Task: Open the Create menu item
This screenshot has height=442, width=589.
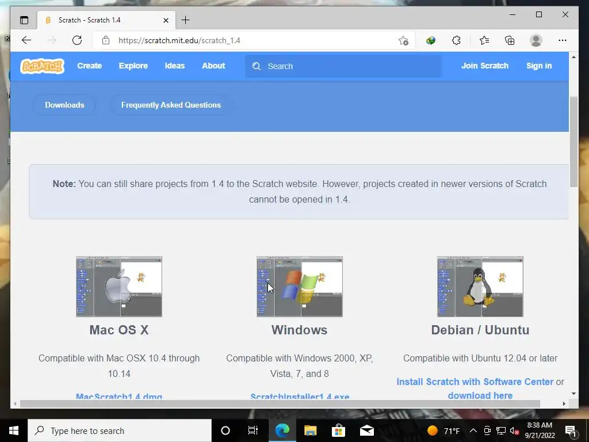Action: click(89, 66)
